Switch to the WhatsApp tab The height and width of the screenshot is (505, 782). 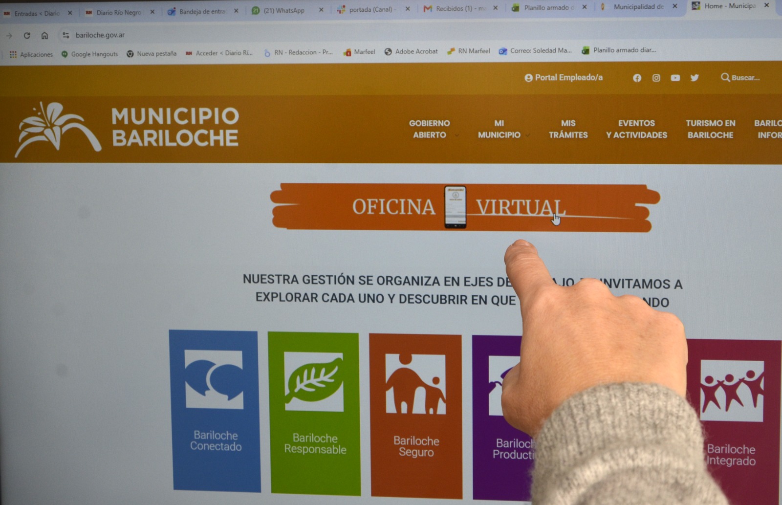point(283,10)
